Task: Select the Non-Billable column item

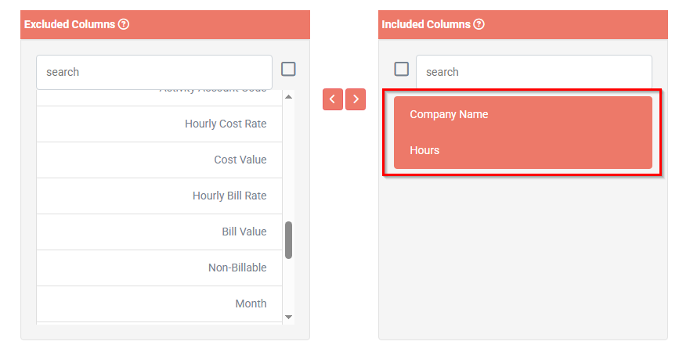Action: click(x=159, y=268)
